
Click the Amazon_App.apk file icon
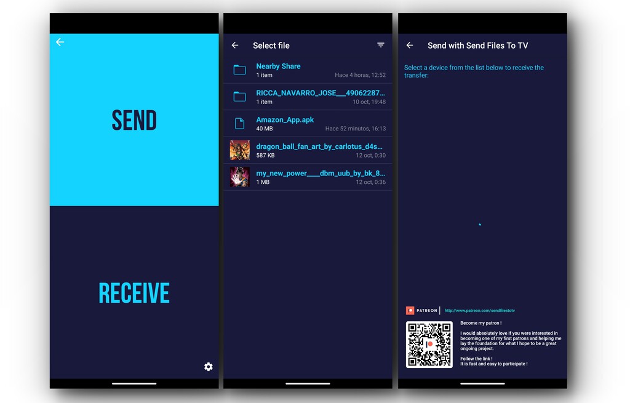[239, 124]
